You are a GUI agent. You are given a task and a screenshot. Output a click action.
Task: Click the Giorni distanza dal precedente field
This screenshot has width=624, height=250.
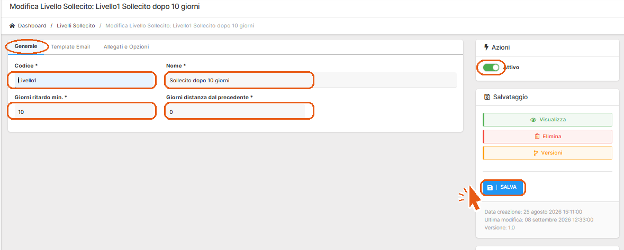(x=236, y=112)
